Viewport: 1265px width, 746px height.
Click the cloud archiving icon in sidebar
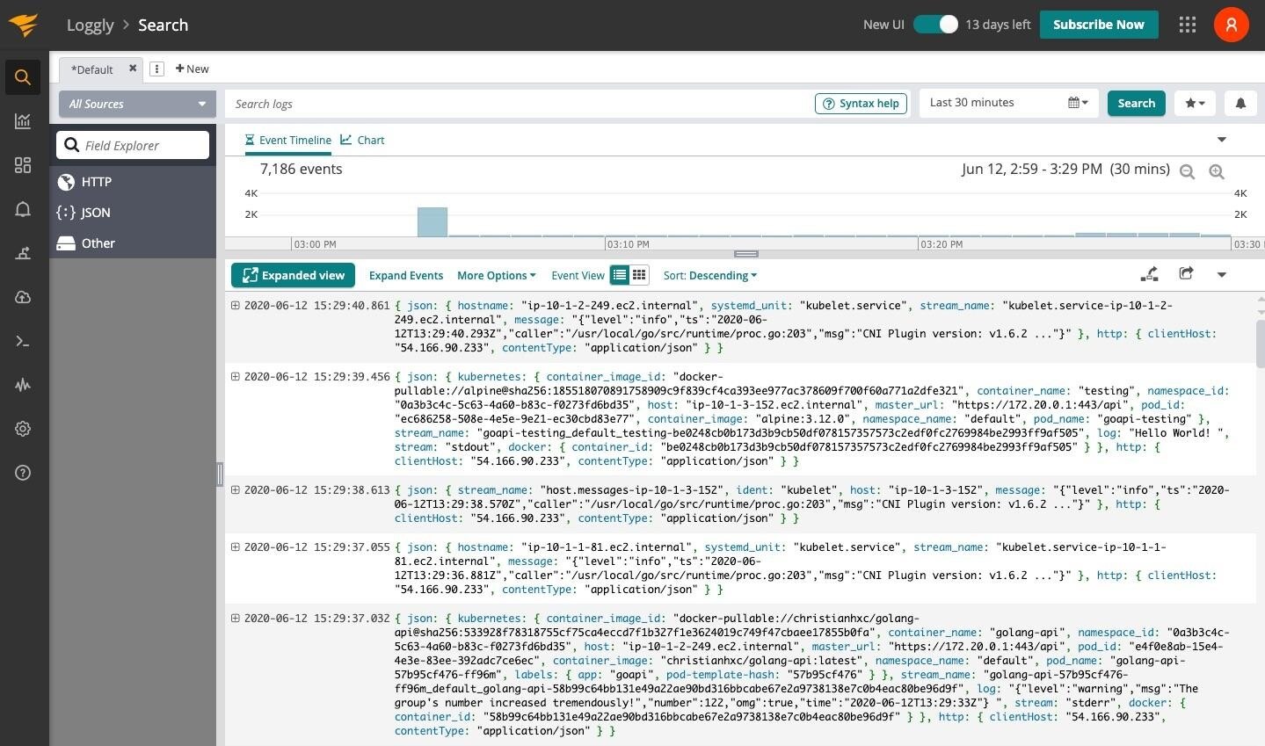22,297
